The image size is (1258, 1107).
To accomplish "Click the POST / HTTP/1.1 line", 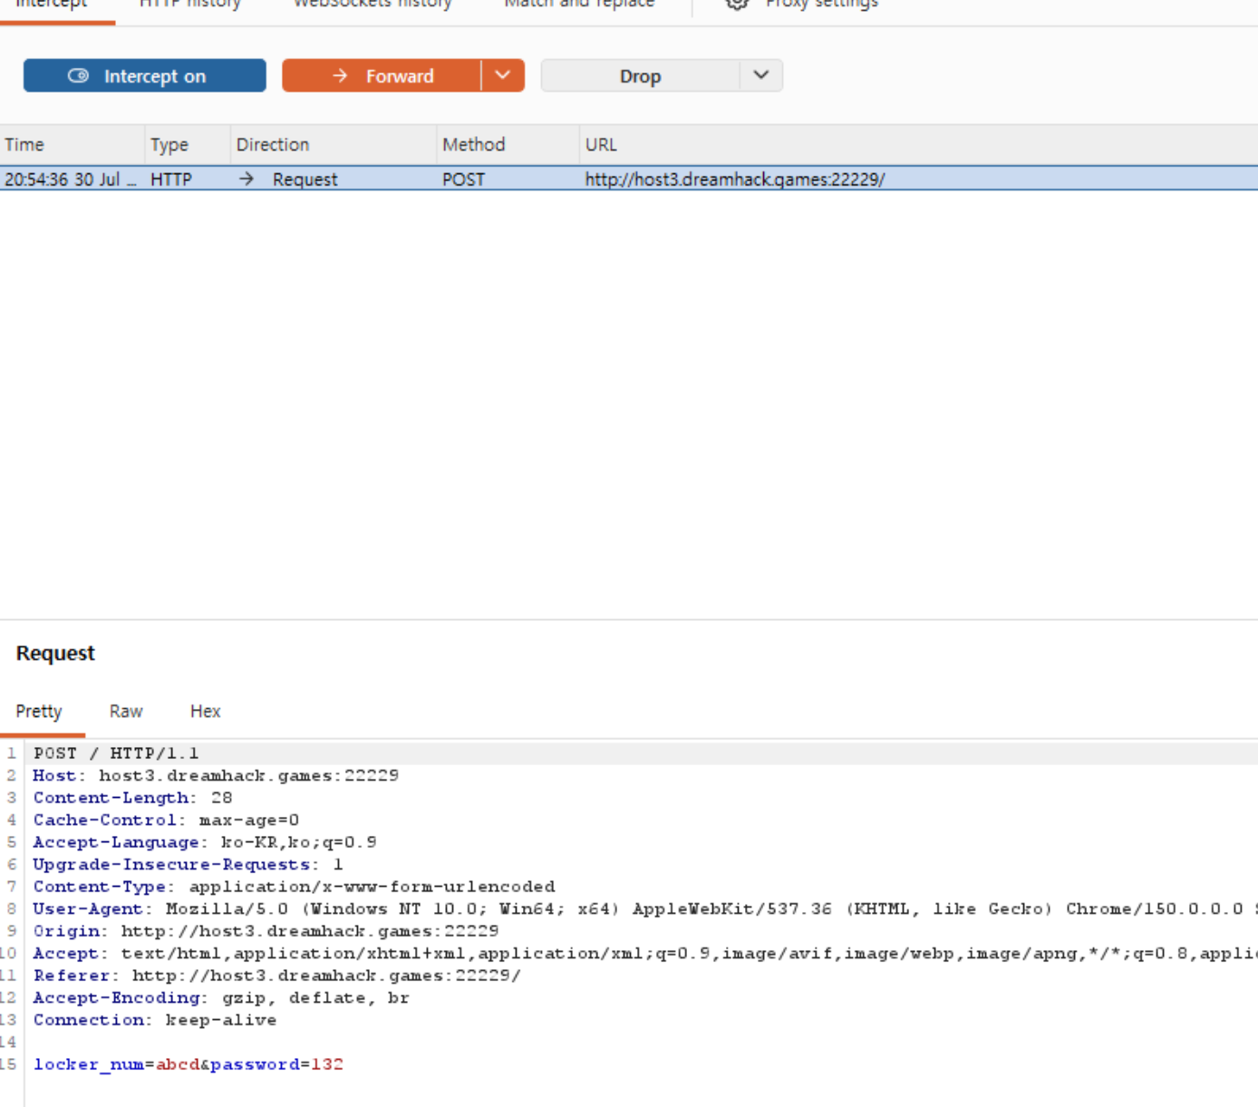I will point(116,753).
